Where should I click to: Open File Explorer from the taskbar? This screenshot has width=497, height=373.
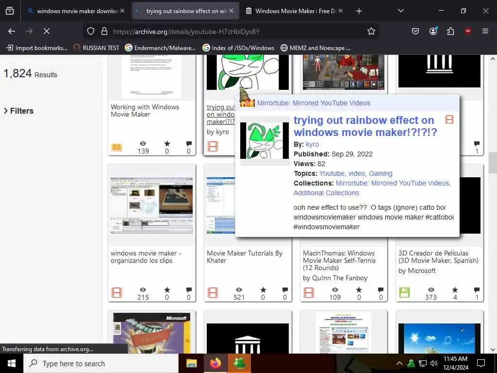click(x=191, y=363)
